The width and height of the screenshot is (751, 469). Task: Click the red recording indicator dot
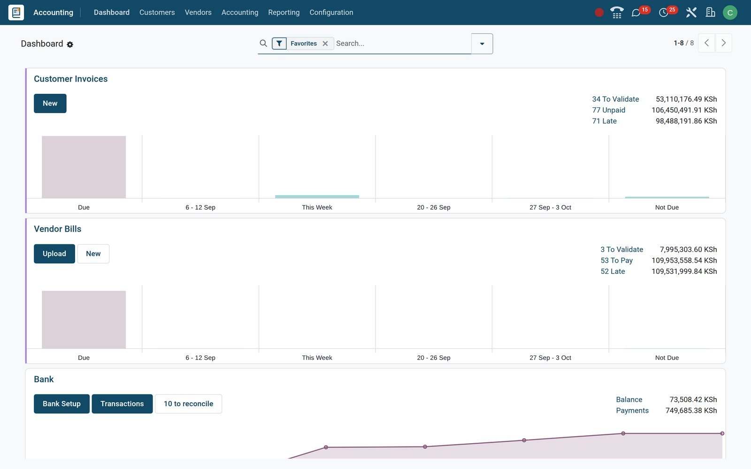599,13
